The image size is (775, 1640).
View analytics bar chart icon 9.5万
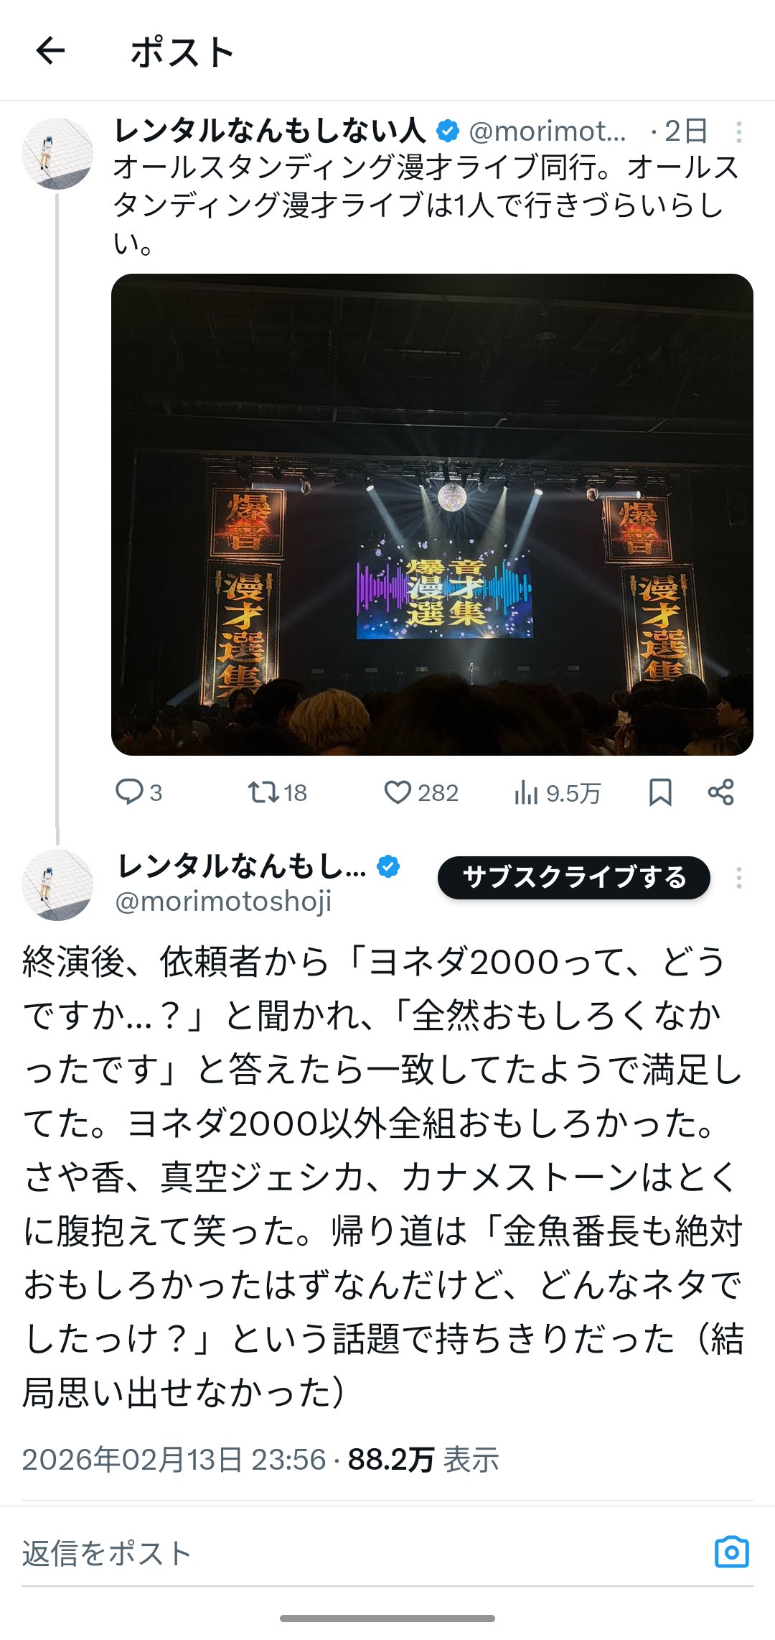tap(526, 793)
